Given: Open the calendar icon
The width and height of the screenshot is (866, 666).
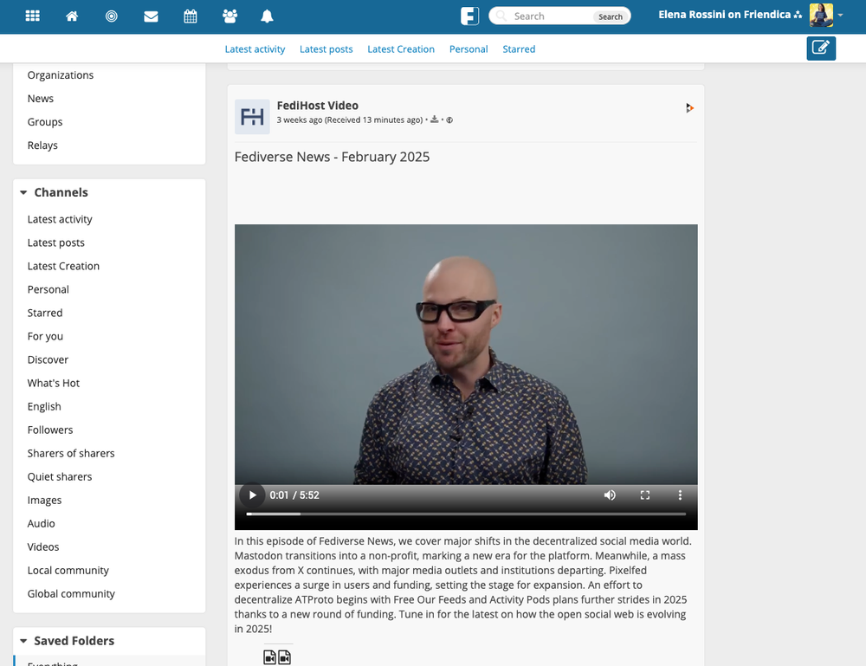Looking at the screenshot, I should [x=191, y=16].
